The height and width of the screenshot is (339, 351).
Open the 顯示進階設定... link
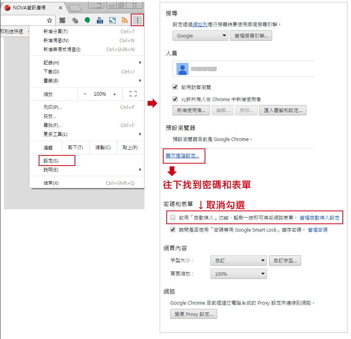point(182,156)
